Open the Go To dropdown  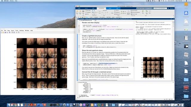pos(95,12)
